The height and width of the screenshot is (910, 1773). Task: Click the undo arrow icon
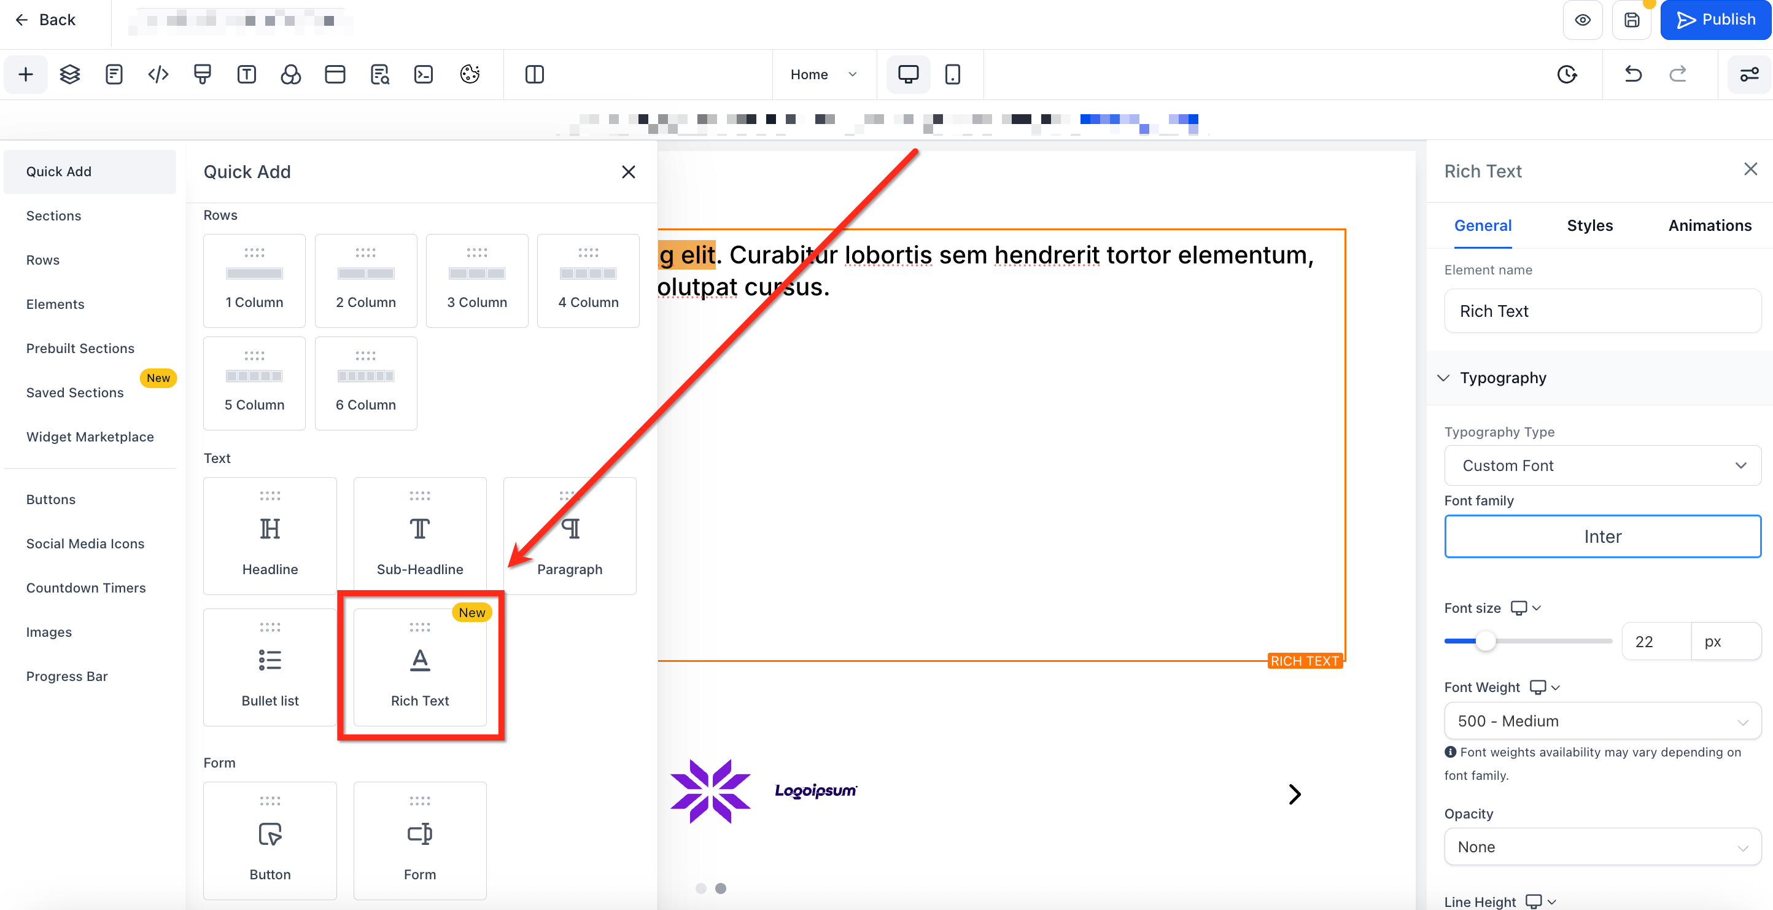pyautogui.click(x=1633, y=74)
